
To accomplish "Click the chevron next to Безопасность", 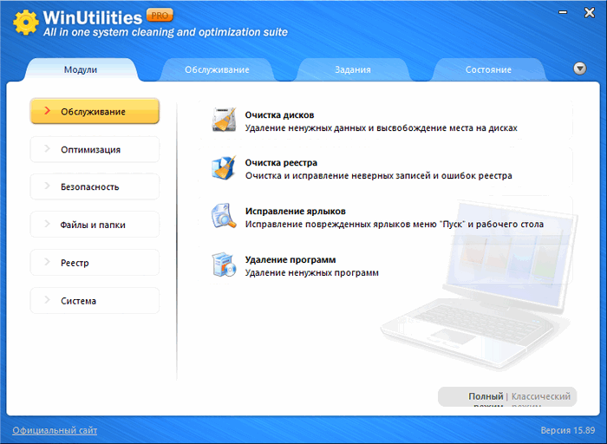I will (x=47, y=186).
